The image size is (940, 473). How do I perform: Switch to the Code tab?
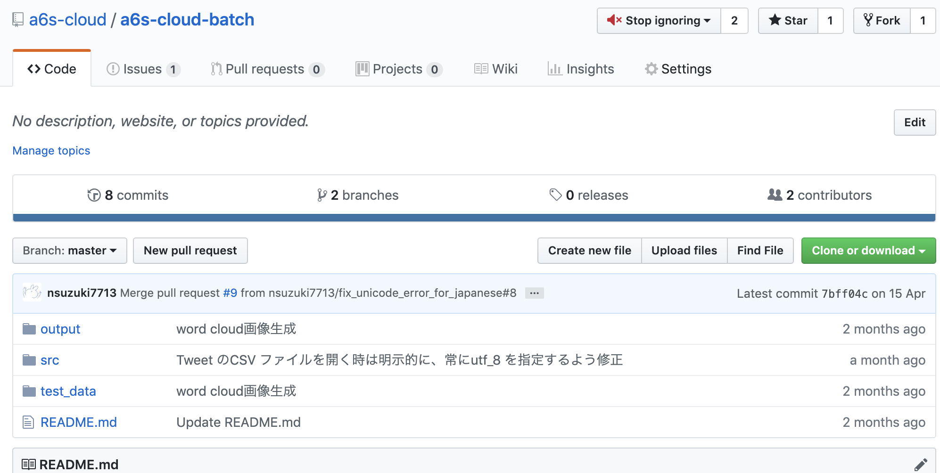pos(52,69)
